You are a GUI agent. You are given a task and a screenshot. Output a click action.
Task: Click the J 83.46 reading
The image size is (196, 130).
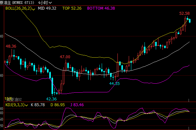(x=77, y=105)
